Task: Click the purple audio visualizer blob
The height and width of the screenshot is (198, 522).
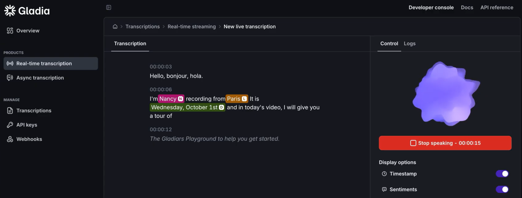Action: click(446, 93)
